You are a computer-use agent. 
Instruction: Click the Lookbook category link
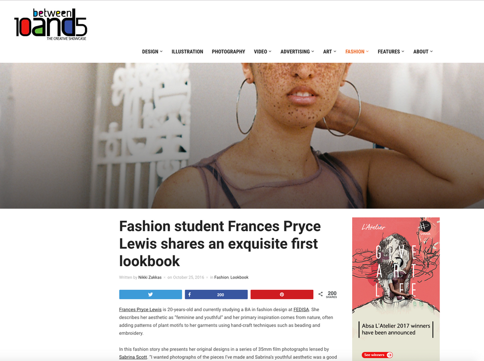click(x=239, y=277)
